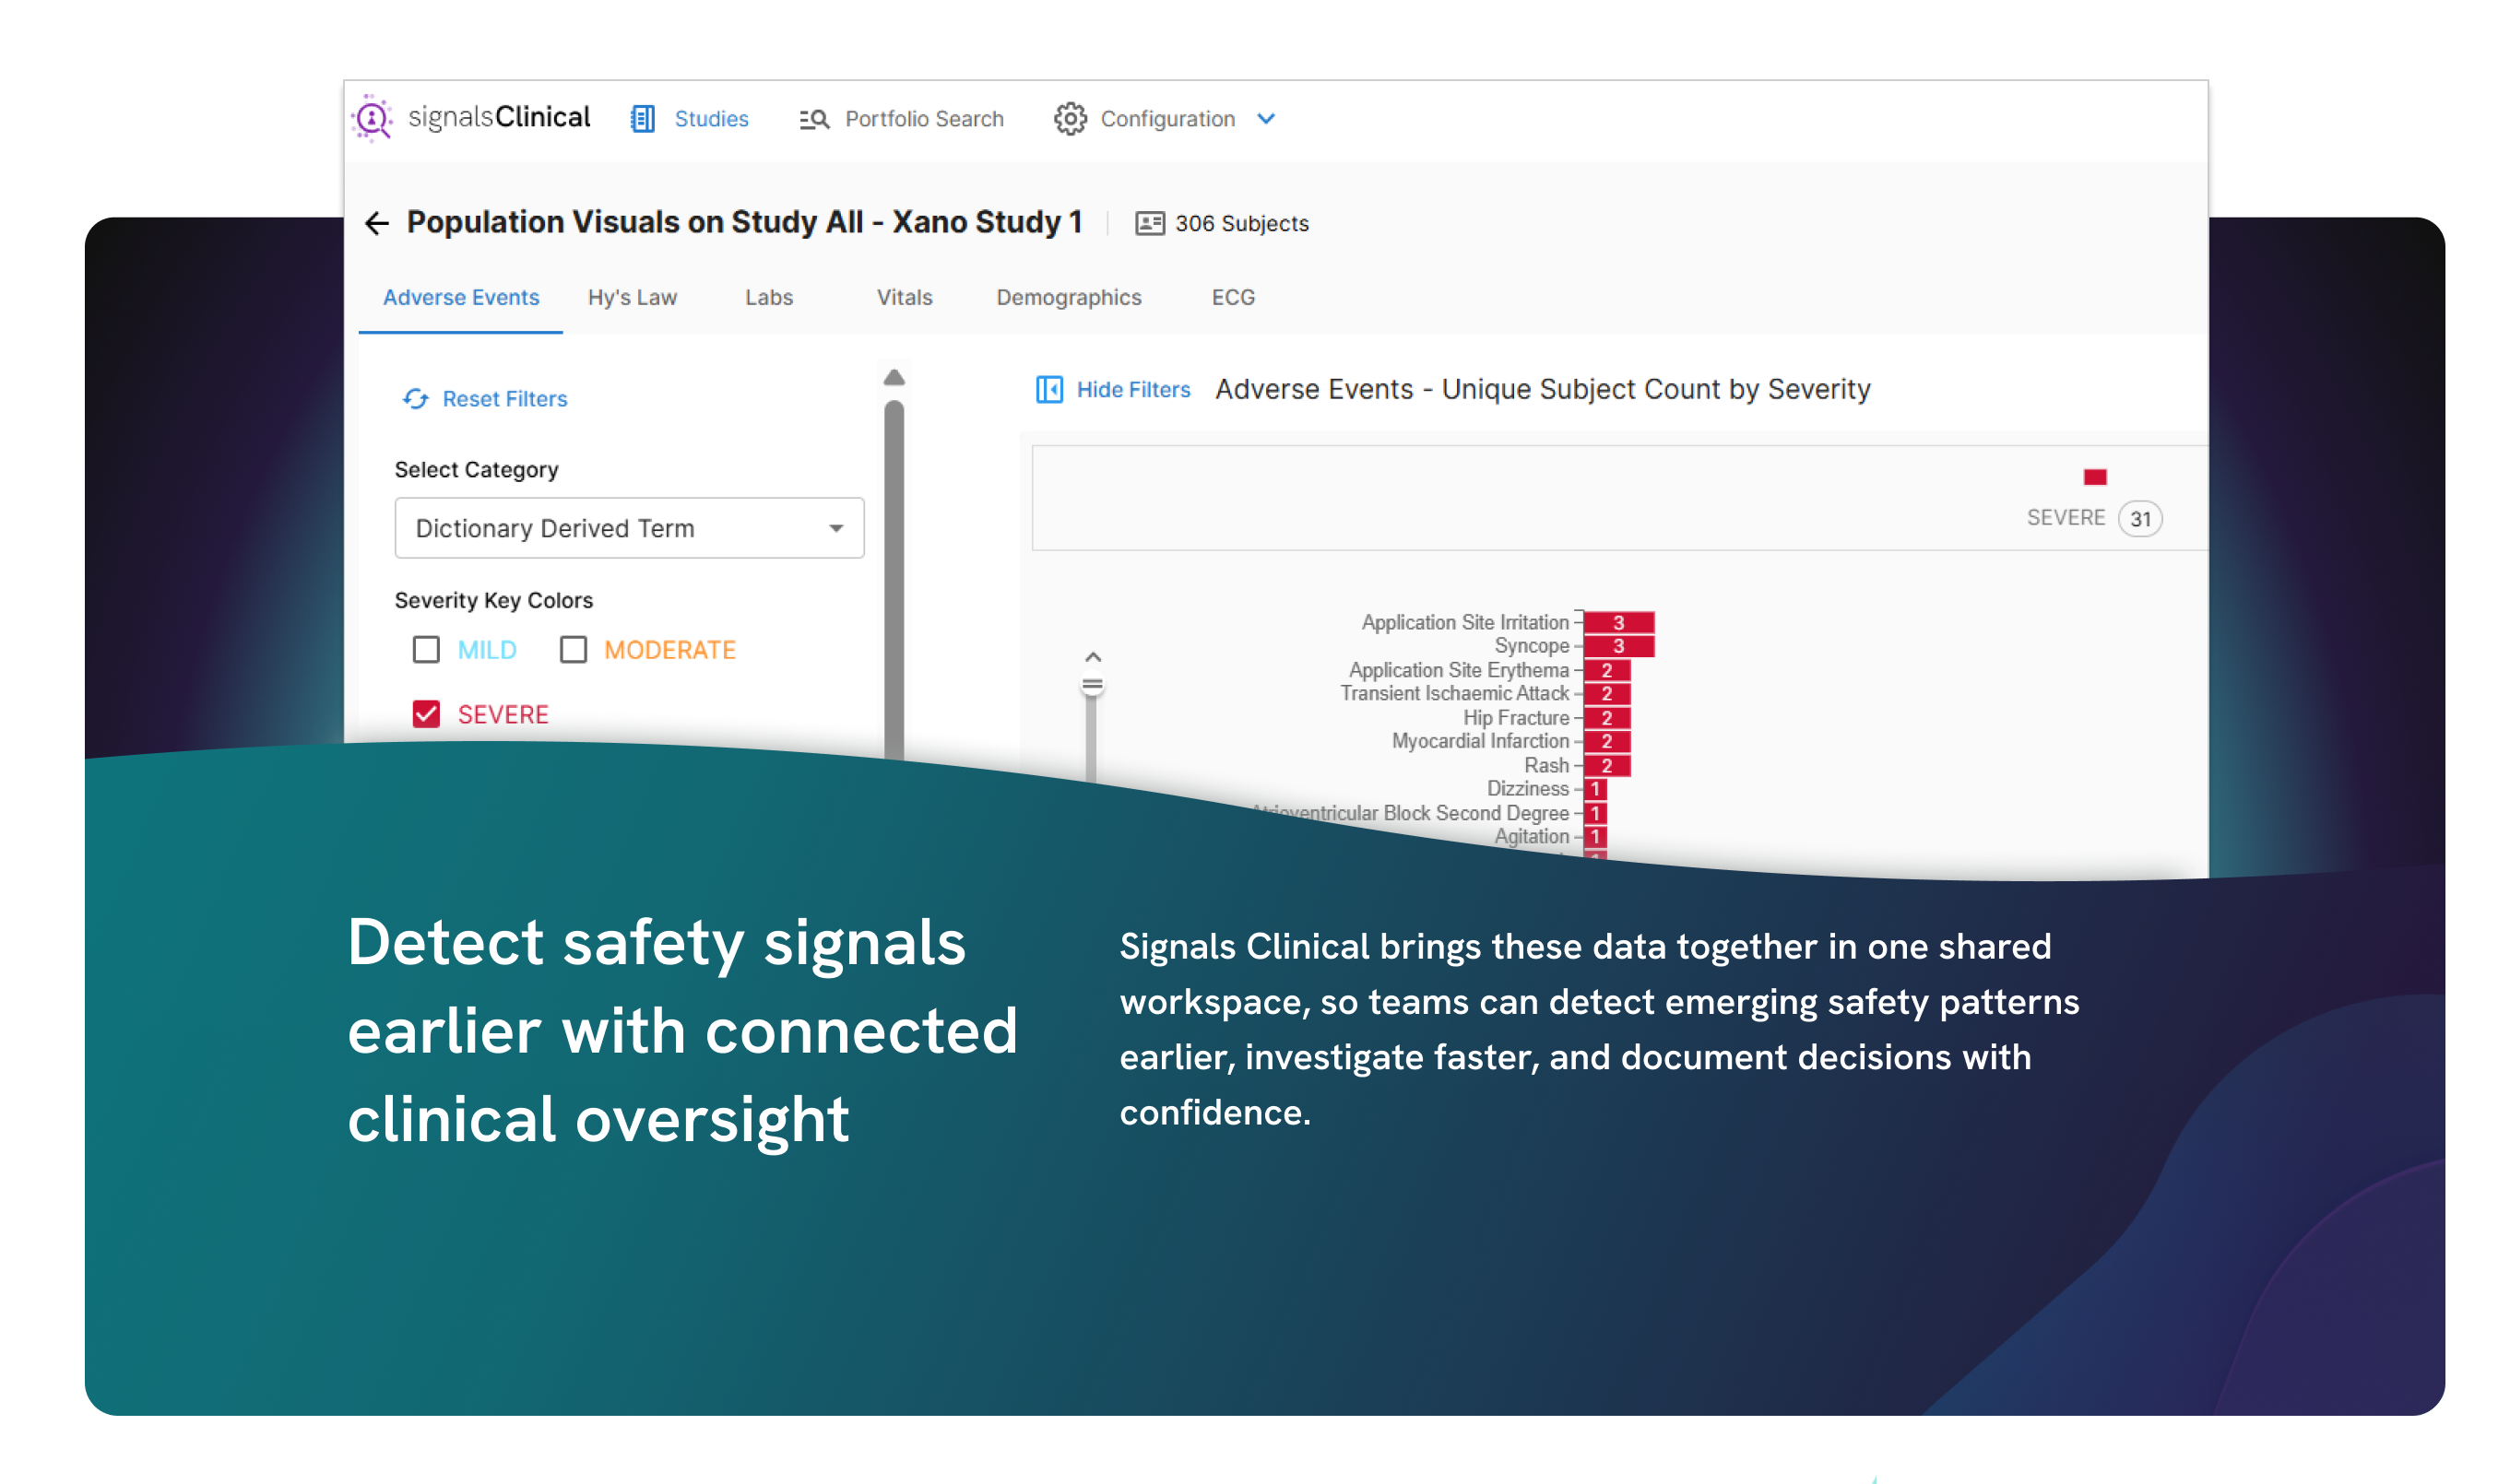Click the signalsClinical logo icon
This screenshot has width=2510, height=1484.
point(373,118)
